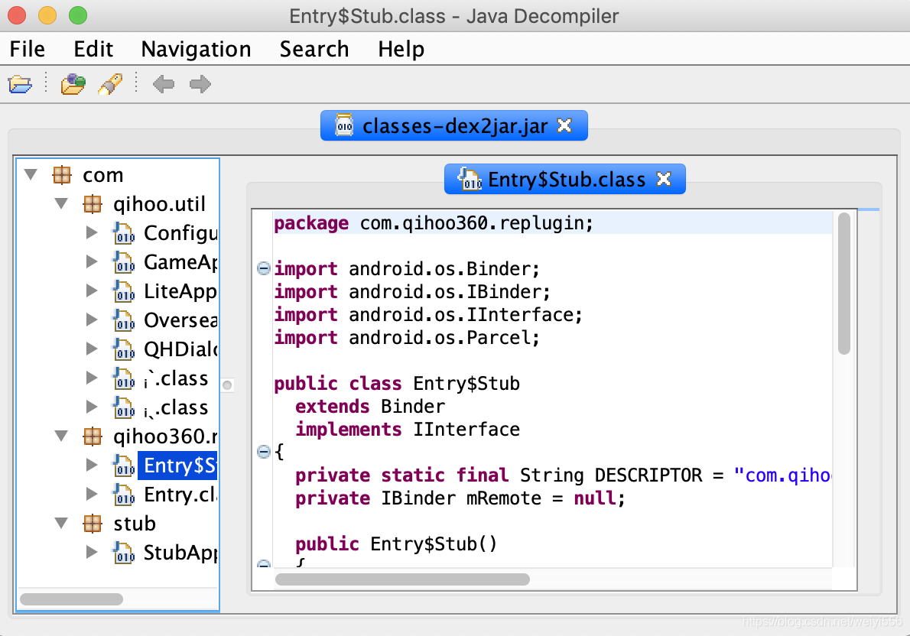This screenshot has height=636, width=910.
Task: Expand the Entry.cl class node
Action: [92, 494]
